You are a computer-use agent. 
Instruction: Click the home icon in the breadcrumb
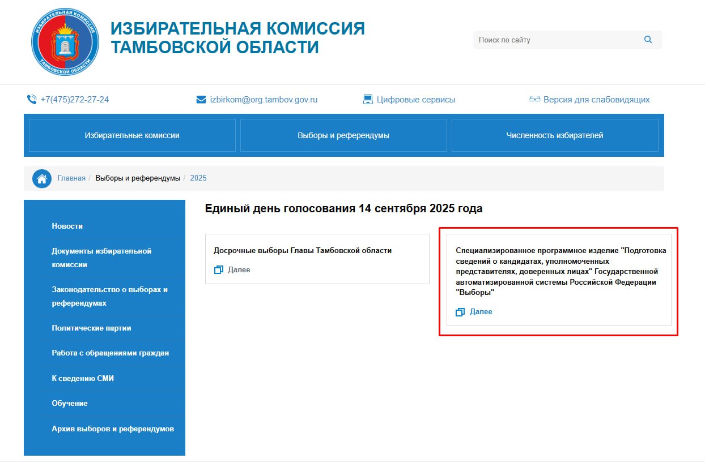pyautogui.click(x=42, y=179)
